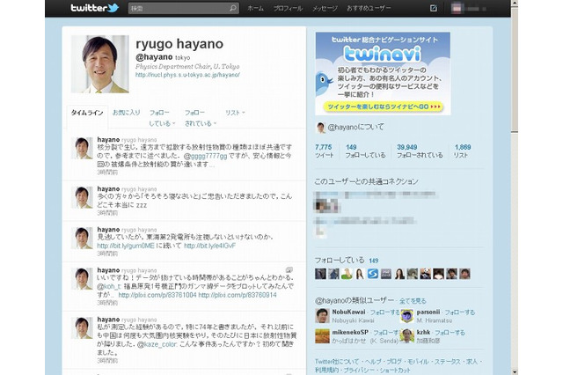The width and height of the screenshot is (563, 375).
Task: Open the Twitter社について footer link
Action: click(x=337, y=362)
